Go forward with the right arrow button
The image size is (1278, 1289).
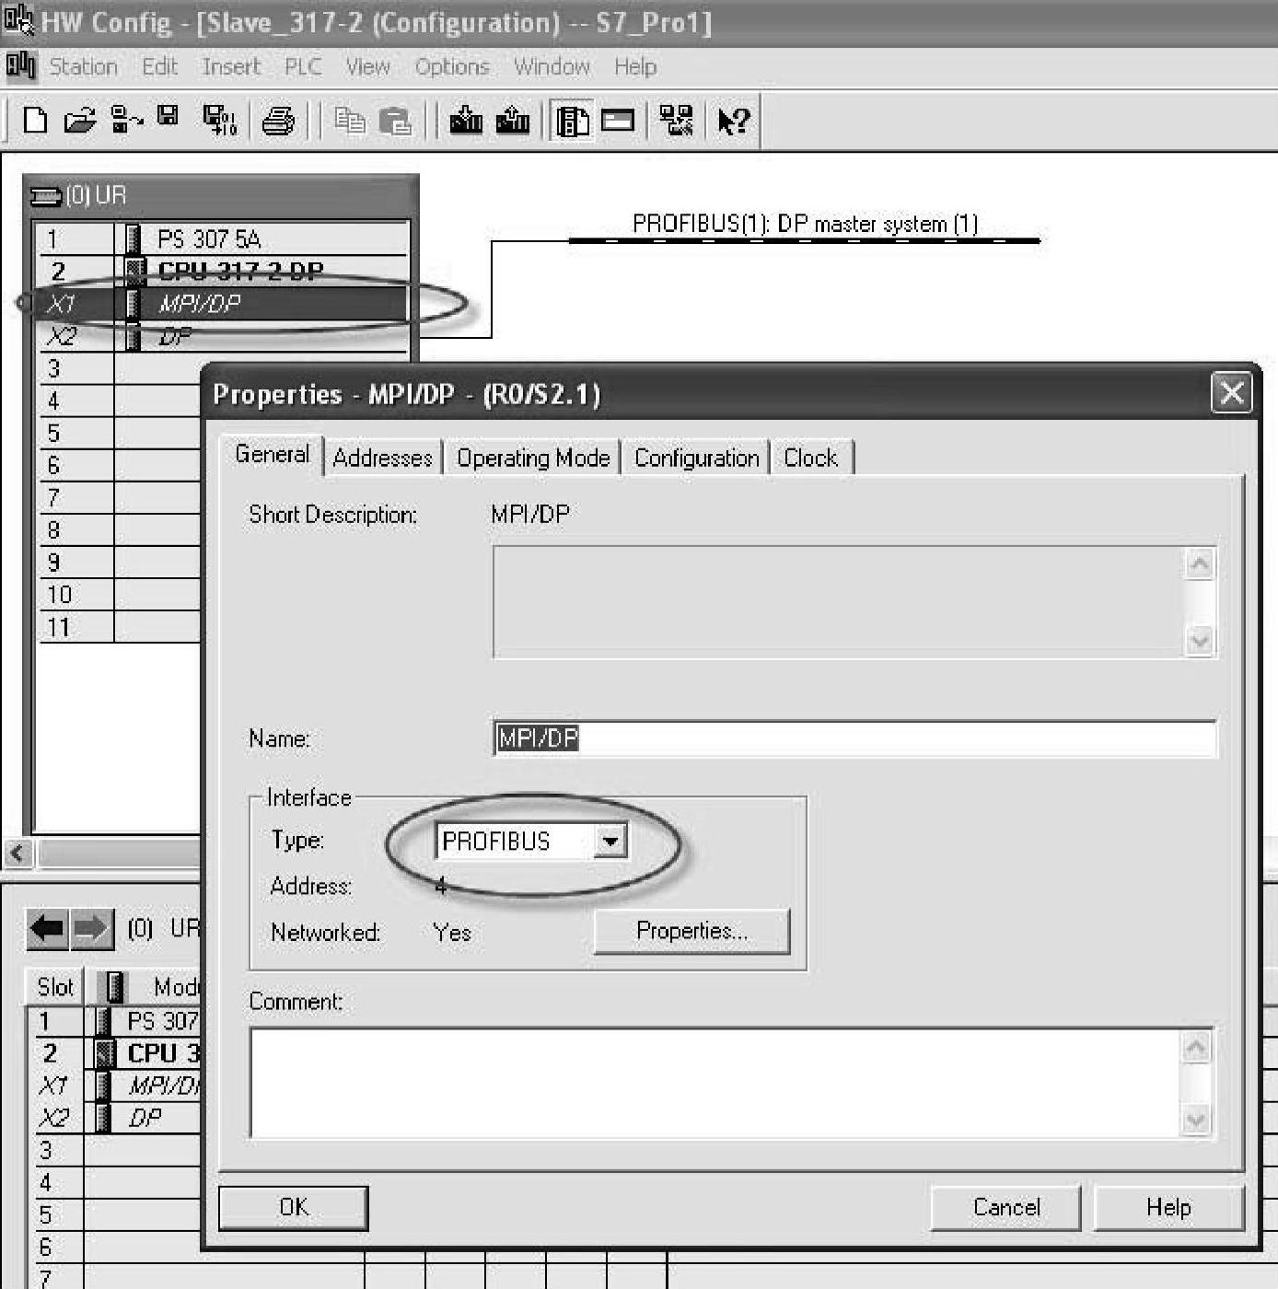91,928
